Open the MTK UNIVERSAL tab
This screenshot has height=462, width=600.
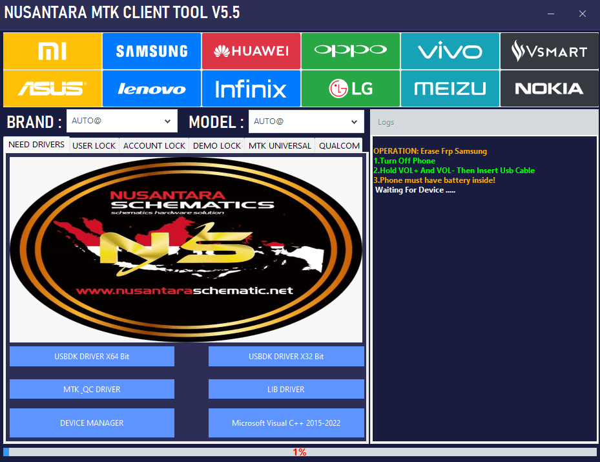tap(279, 145)
